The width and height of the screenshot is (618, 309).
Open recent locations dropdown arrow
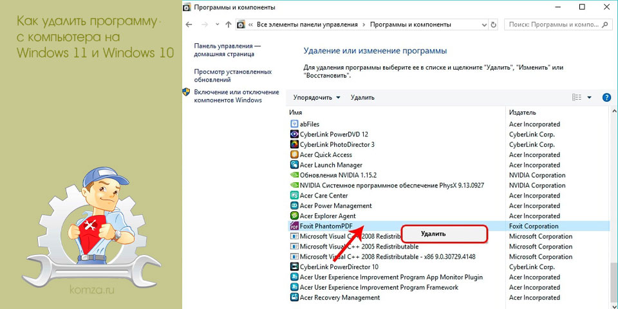[217, 24]
